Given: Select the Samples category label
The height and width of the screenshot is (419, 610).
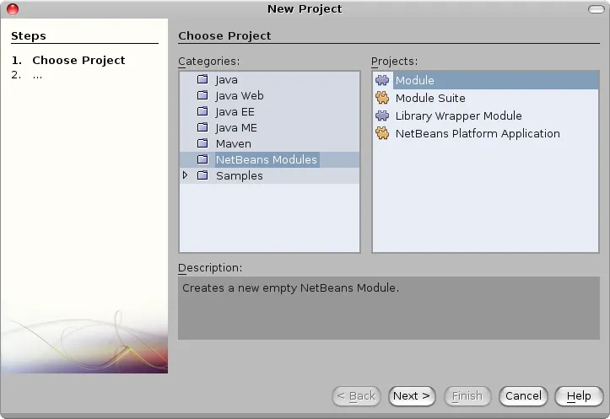Looking at the screenshot, I should tap(240, 175).
